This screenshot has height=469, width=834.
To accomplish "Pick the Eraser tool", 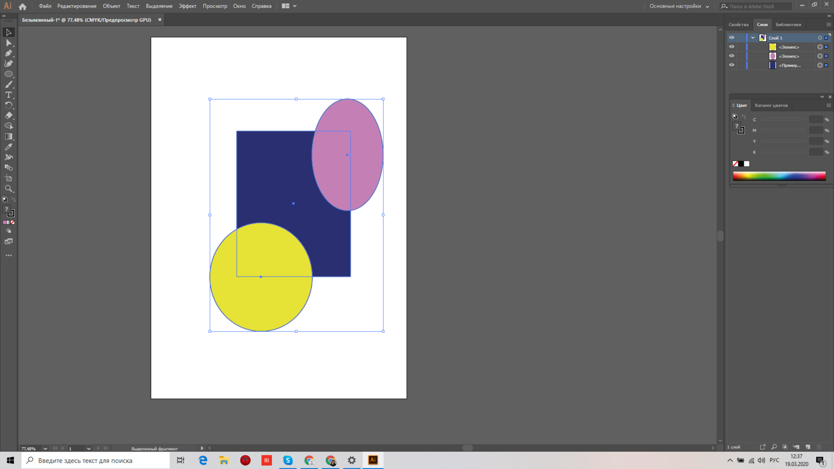I will [x=8, y=116].
